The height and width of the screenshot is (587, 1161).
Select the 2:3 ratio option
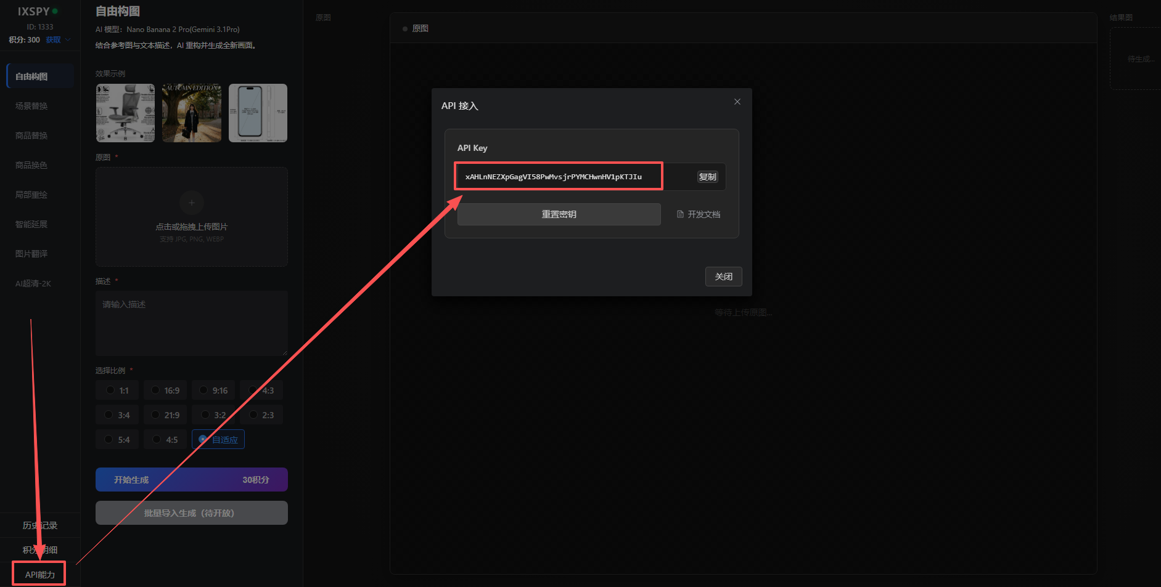pos(261,415)
